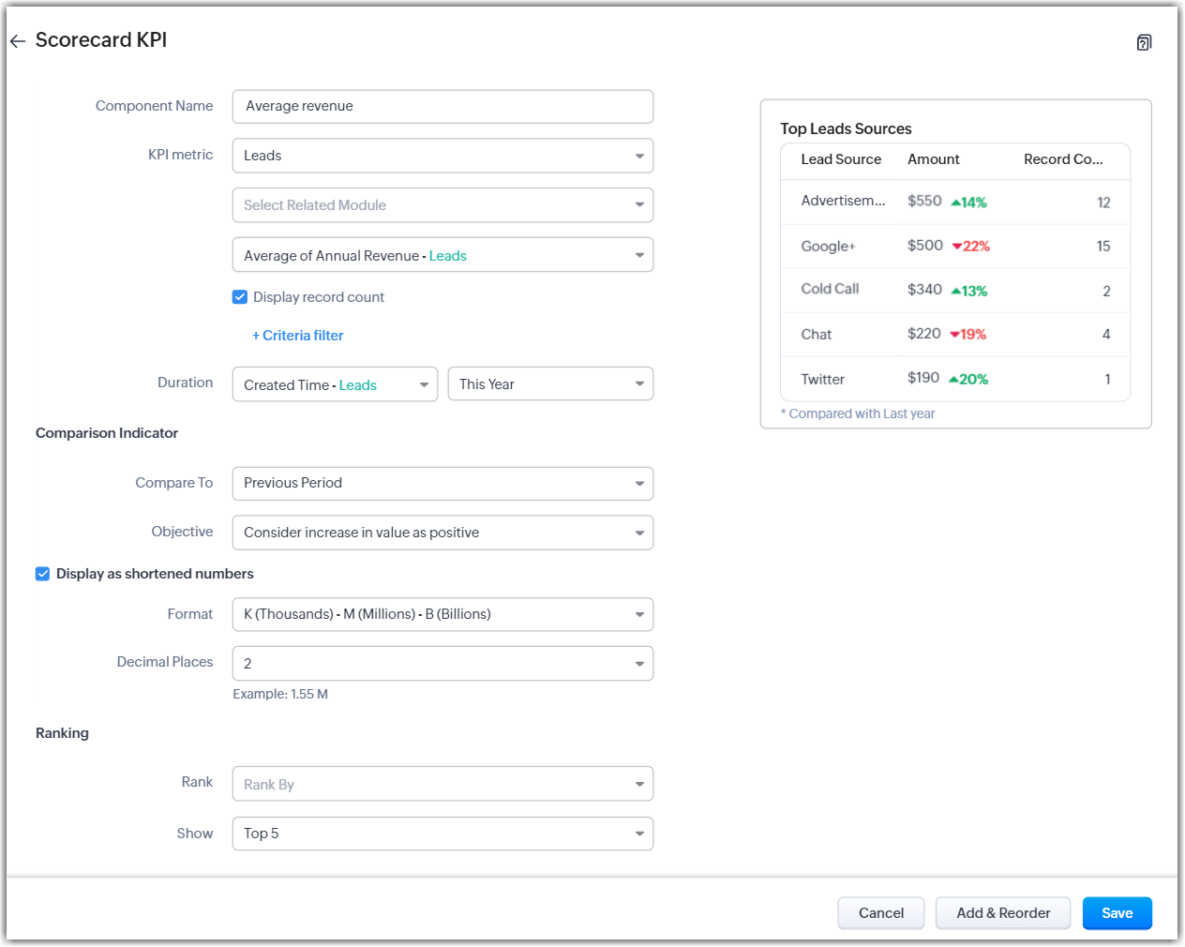Open the This Year duration dropdown
This screenshot has width=1185, height=947.
tap(550, 384)
